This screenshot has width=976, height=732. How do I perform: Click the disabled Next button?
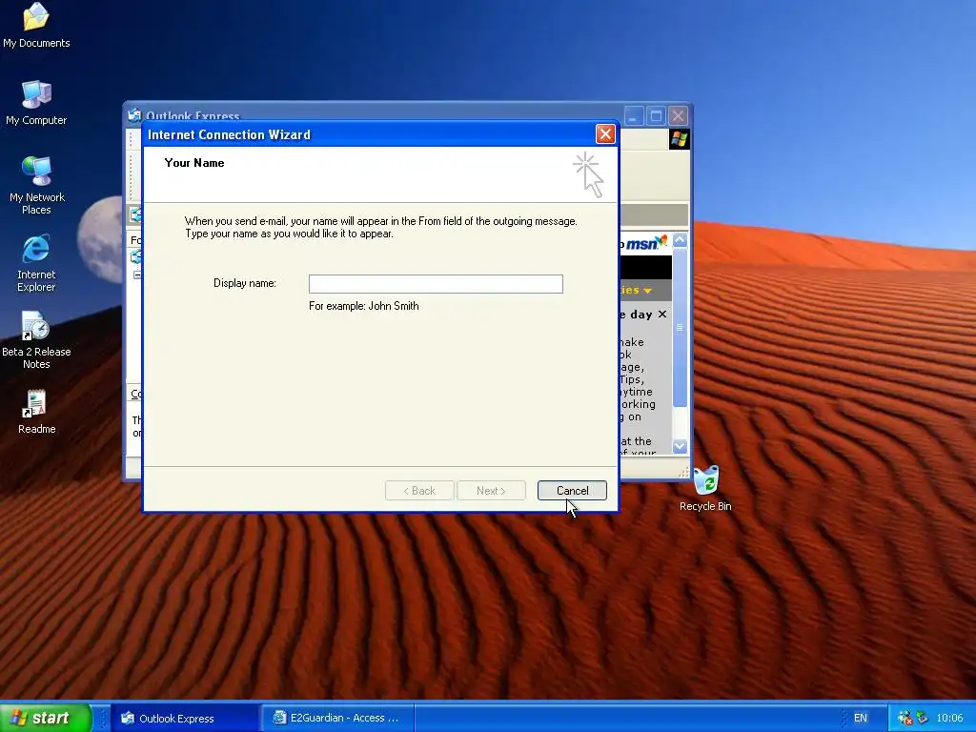click(491, 491)
